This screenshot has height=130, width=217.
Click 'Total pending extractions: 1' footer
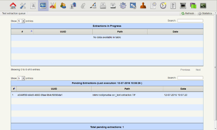pyautogui.click(x=107, y=127)
